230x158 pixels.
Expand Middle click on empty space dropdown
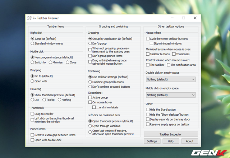[171, 95]
